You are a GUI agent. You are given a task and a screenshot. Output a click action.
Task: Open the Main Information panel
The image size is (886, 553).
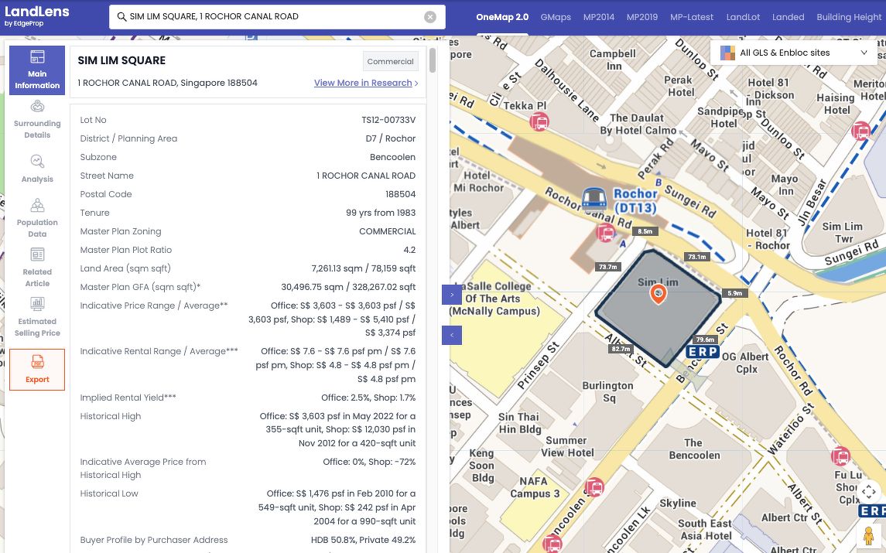click(37, 70)
